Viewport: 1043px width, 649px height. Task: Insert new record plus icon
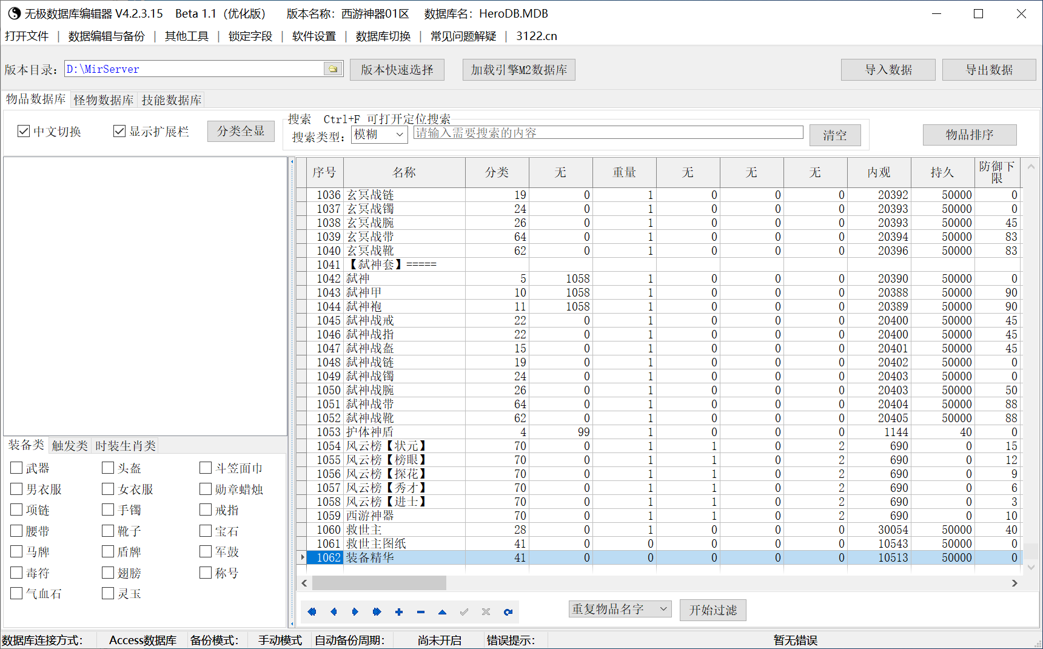pyautogui.click(x=399, y=611)
